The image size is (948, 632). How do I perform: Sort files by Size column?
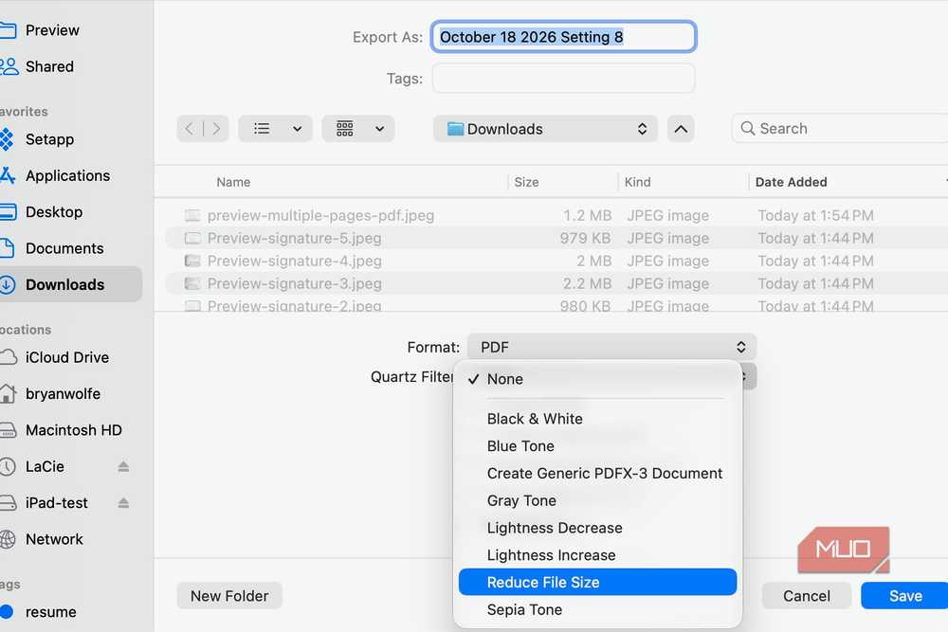[526, 182]
